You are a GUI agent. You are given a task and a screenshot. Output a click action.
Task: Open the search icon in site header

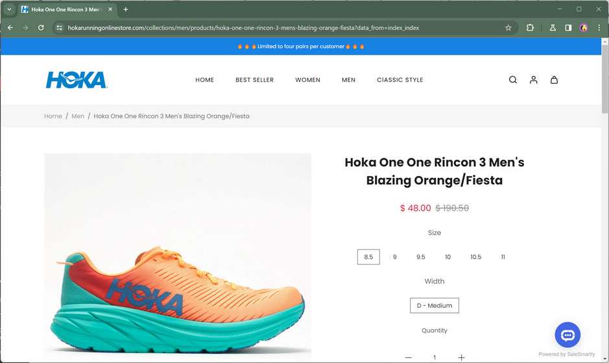click(512, 80)
